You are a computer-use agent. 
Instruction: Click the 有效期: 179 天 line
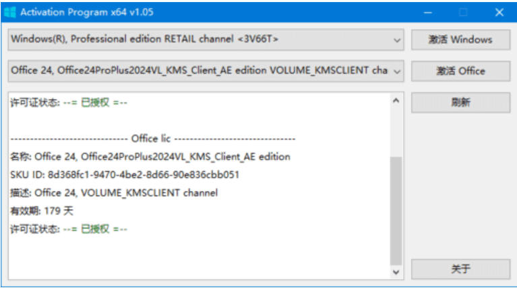42,211
